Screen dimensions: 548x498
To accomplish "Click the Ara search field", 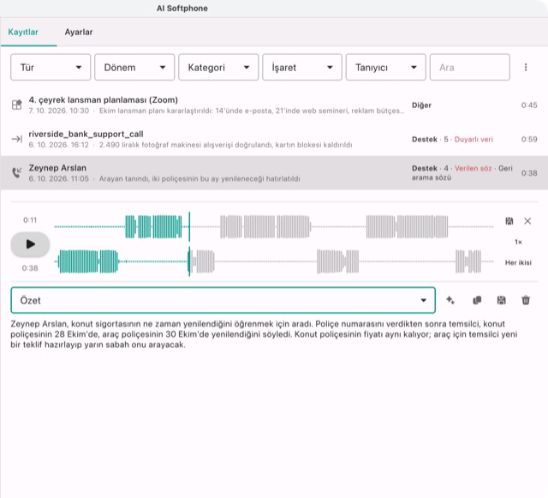I will [x=470, y=67].
